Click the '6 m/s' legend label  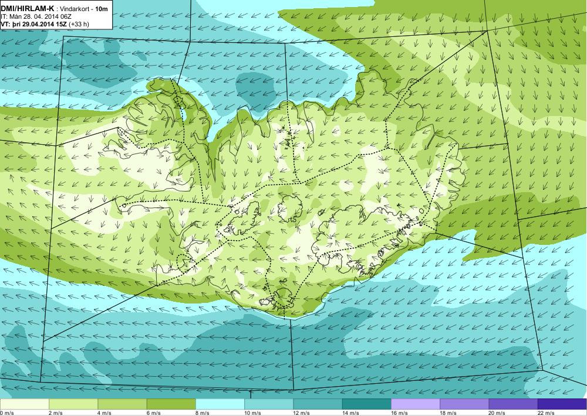coord(153,412)
